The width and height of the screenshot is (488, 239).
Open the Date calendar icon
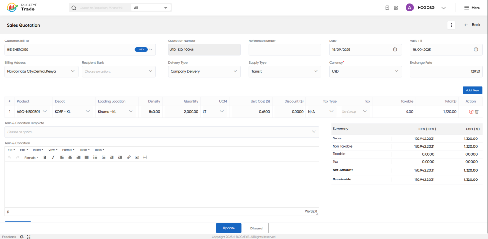click(395, 50)
